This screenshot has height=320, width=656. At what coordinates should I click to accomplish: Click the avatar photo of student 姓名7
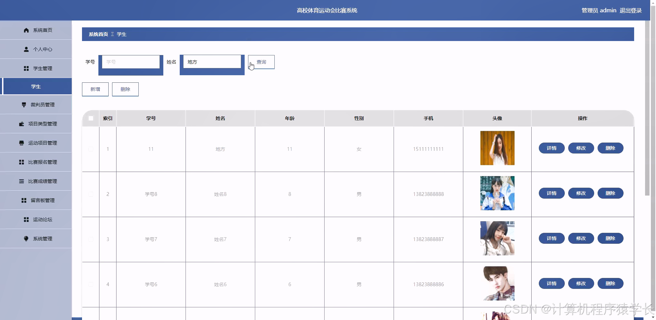point(497,238)
